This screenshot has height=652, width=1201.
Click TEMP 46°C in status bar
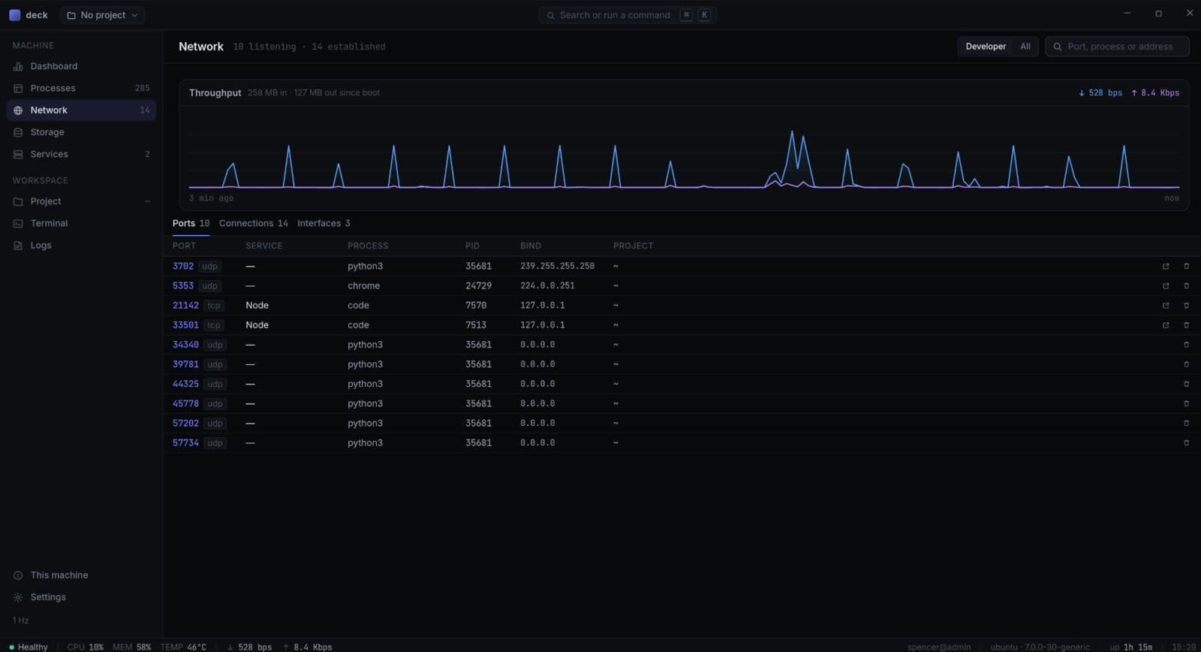pos(183,647)
